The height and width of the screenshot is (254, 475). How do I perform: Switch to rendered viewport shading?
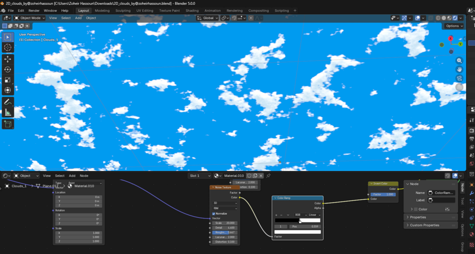click(x=455, y=18)
